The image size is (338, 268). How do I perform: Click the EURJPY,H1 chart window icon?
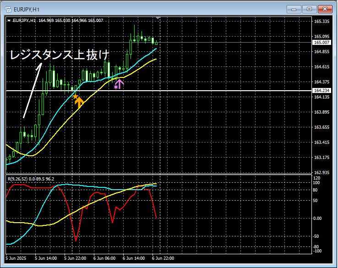(x=8, y=9)
